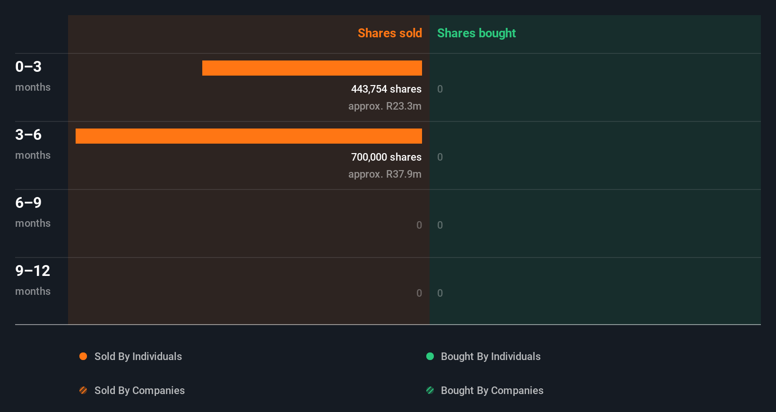Click the striped Sold By Companies legend icon
Viewport: 776px width, 412px height.
(83, 390)
